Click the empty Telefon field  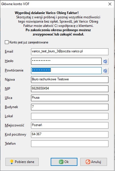(x=70, y=144)
